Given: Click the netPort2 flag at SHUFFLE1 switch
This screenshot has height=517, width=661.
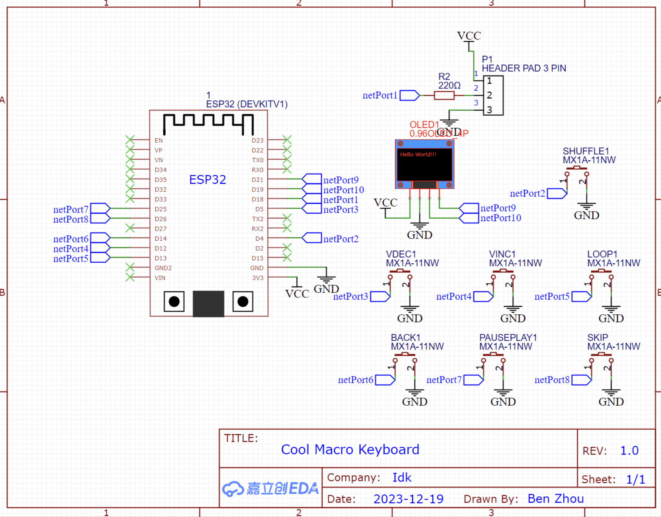Looking at the screenshot, I should click(557, 193).
